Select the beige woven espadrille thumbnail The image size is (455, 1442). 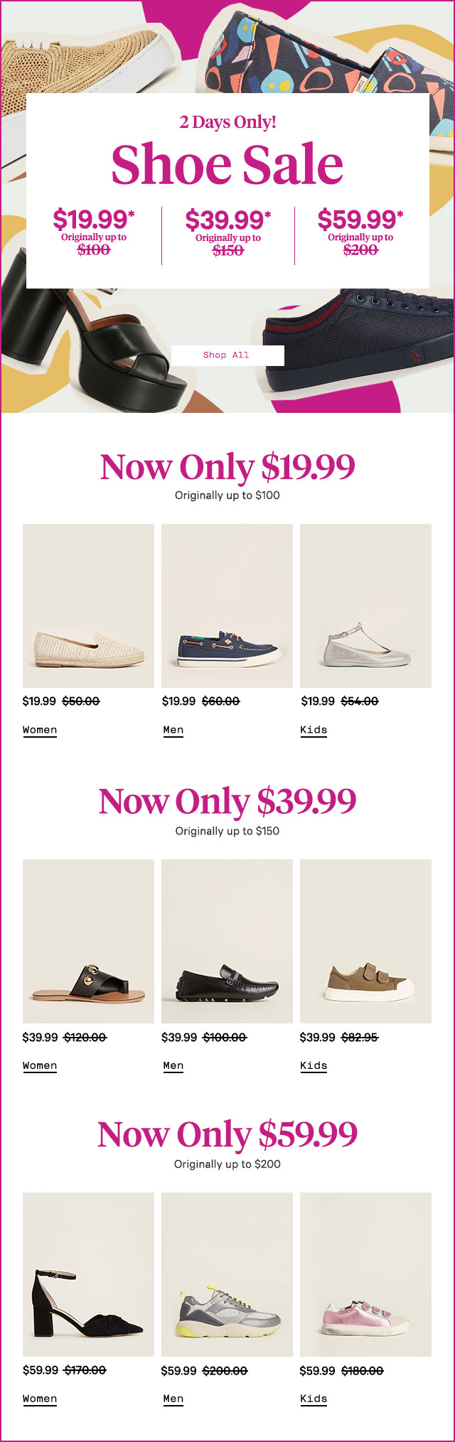click(x=88, y=606)
